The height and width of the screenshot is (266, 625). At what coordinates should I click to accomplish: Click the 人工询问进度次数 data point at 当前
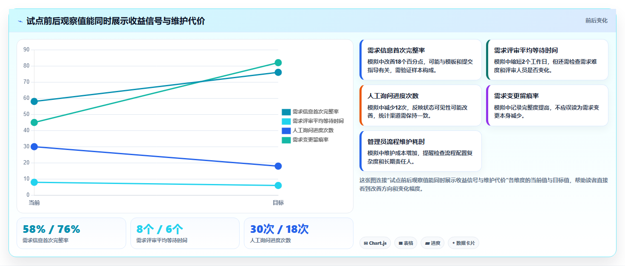pos(34,147)
